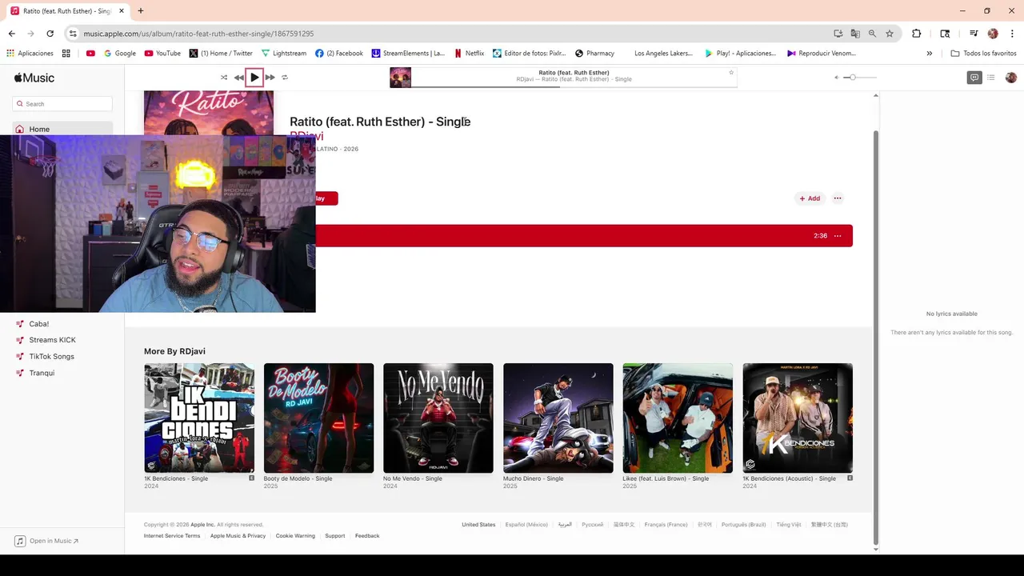Click the page vertical scrollbar
This screenshot has width=1024, height=576.
click(x=876, y=336)
